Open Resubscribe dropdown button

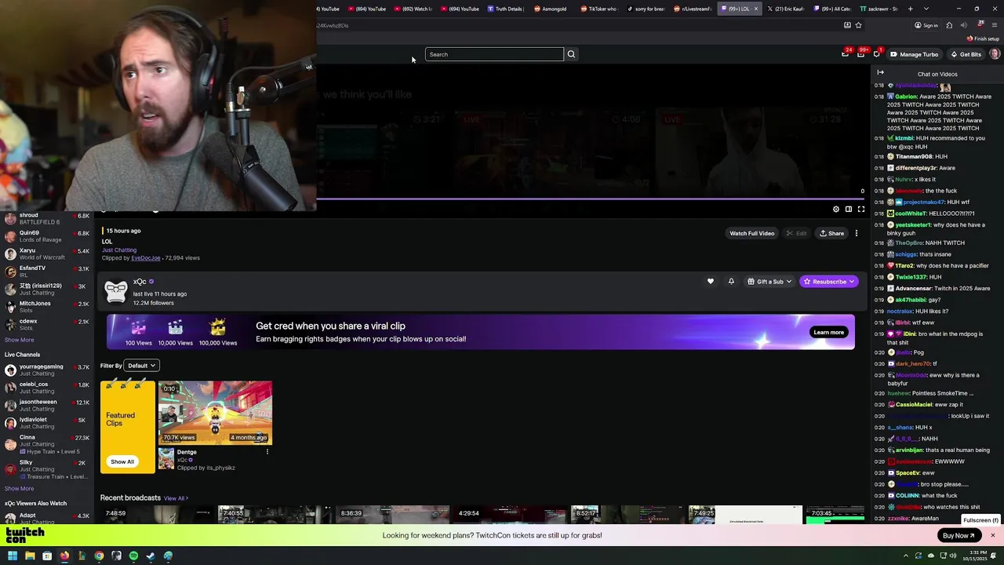828,282
